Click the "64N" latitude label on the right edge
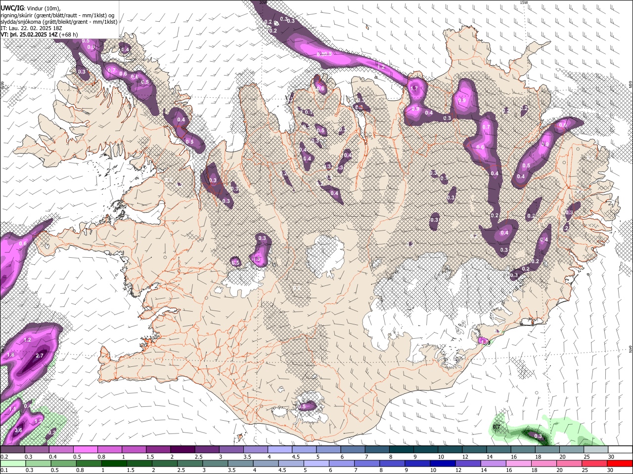 pyautogui.click(x=631, y=349)
